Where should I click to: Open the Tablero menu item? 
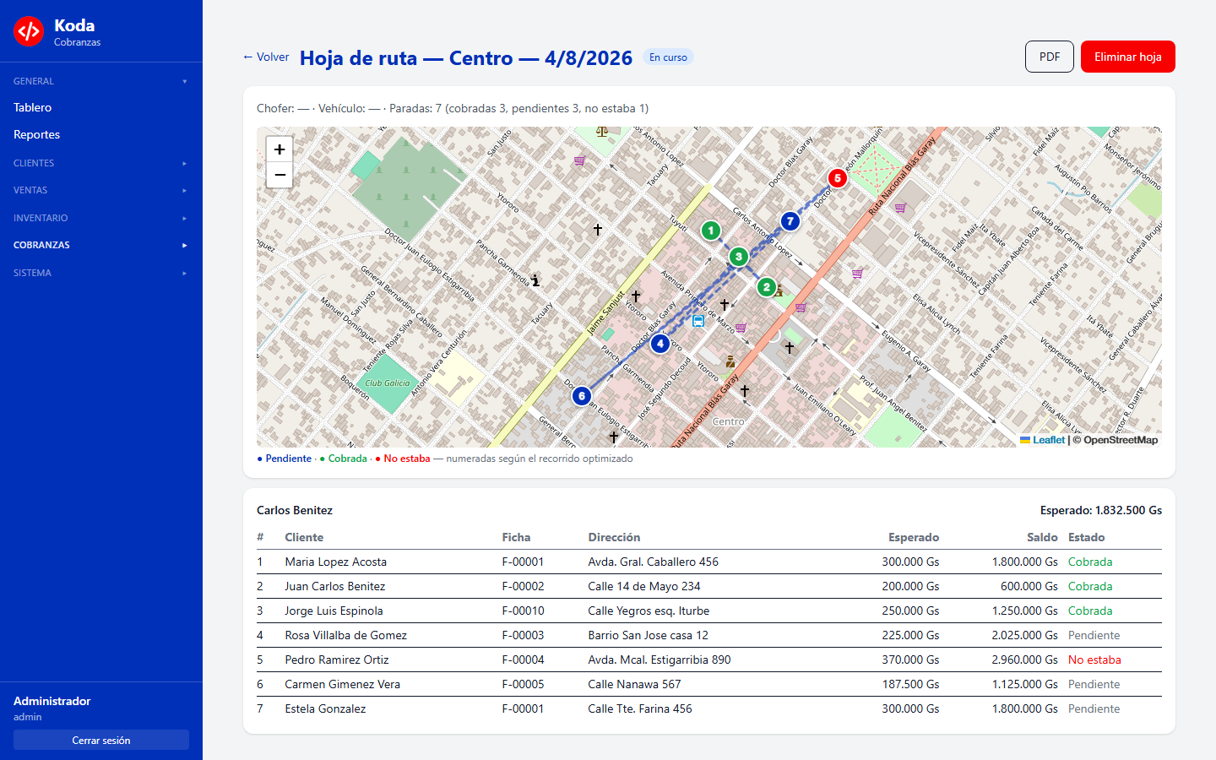point(32,107)
